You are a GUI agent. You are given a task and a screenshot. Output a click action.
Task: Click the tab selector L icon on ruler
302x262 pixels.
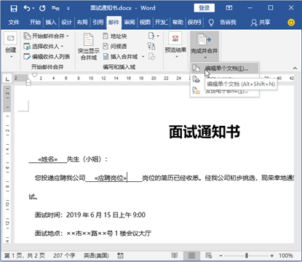click(x=7, y=79)
